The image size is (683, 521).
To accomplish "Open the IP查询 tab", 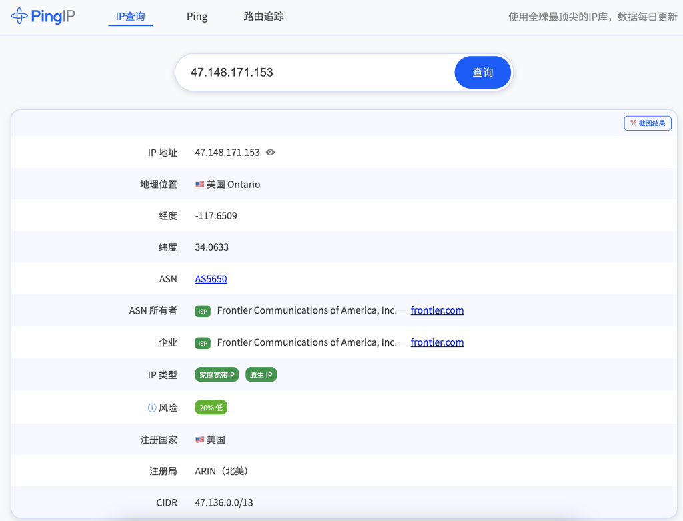I will 130,17.
